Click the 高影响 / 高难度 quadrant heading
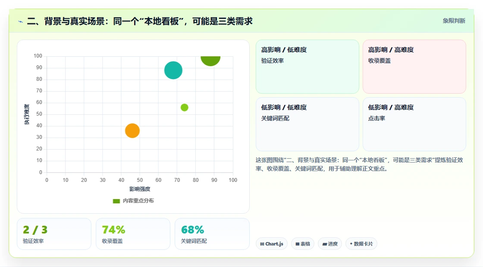 click(391, 50)
